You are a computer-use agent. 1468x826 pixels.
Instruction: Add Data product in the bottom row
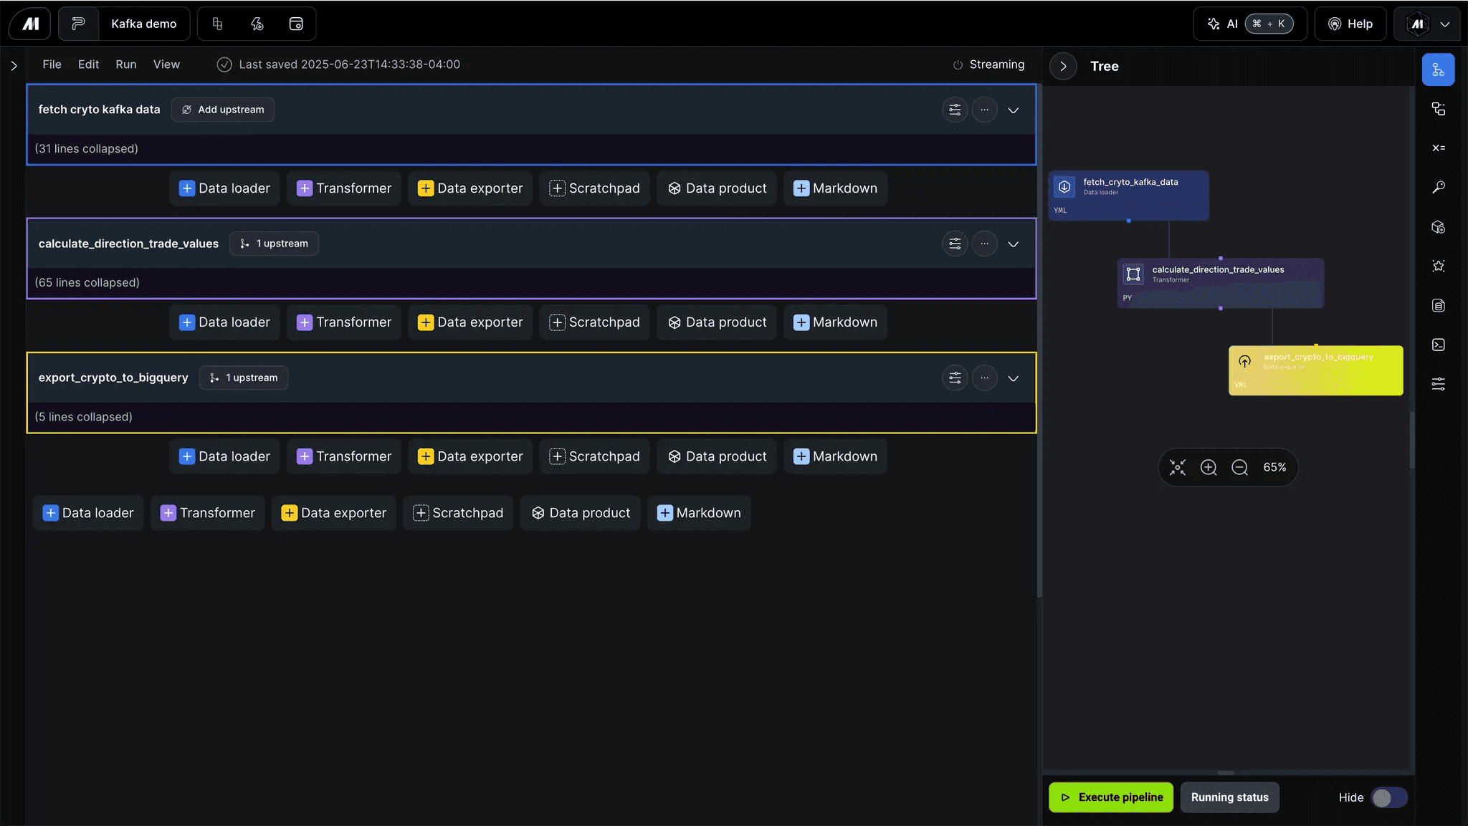pos(581,513)
